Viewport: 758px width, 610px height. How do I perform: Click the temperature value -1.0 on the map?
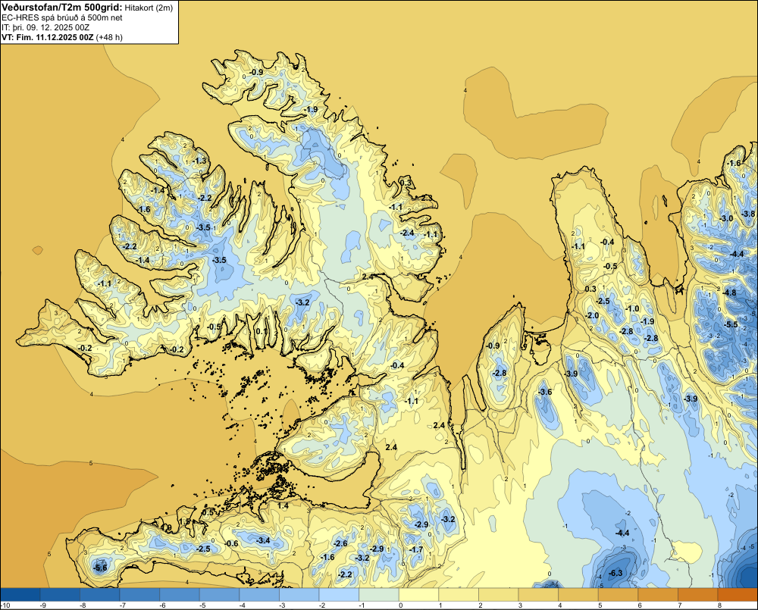click(632, 309)
